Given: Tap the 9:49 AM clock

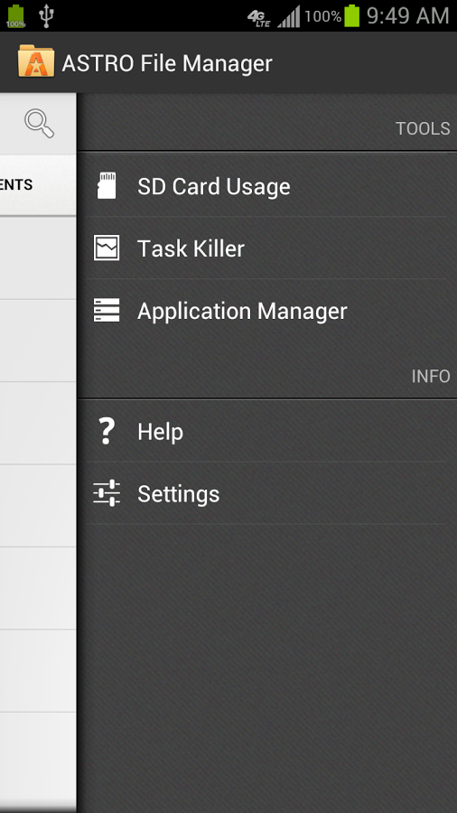Looking at the screenshot, I should tap(407, 16).
